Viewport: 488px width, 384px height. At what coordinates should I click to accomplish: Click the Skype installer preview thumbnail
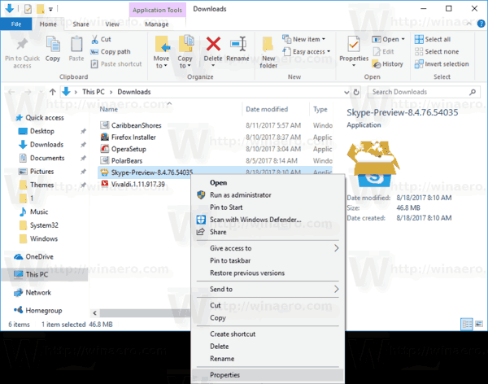pyautogui.click(x=373, y=164)
